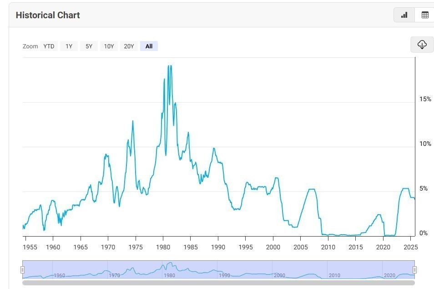This screenshot has width=434, height=289.
Task: Switch to the data table view
Action: (x=425, y=15)
